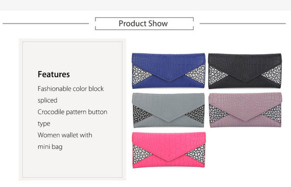
Task: Click the word "spliced" in features
Action: click(x=47, y=100)
